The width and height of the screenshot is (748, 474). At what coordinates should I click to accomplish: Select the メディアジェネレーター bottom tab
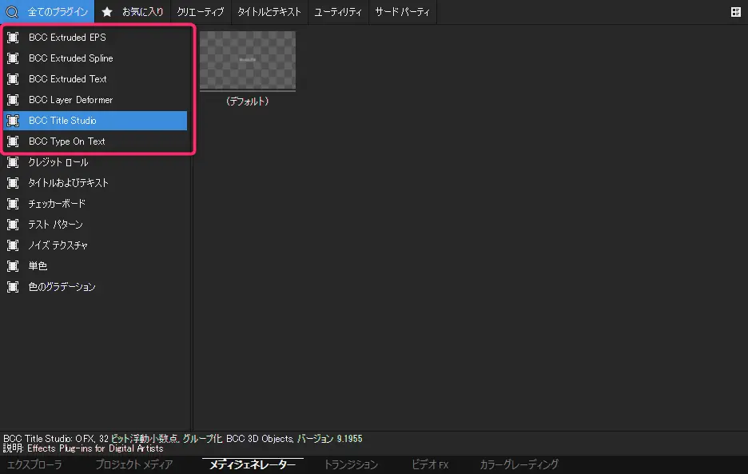point(253,464)
